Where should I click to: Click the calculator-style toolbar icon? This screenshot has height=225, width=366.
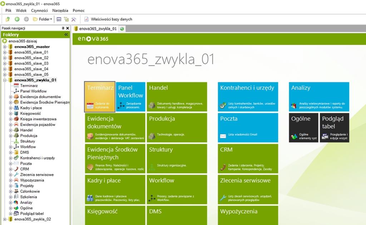point(59,19)
